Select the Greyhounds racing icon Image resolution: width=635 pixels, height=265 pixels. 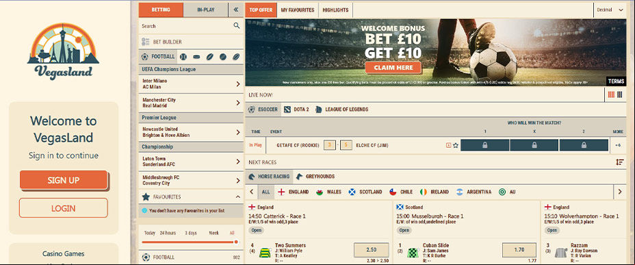299,177
